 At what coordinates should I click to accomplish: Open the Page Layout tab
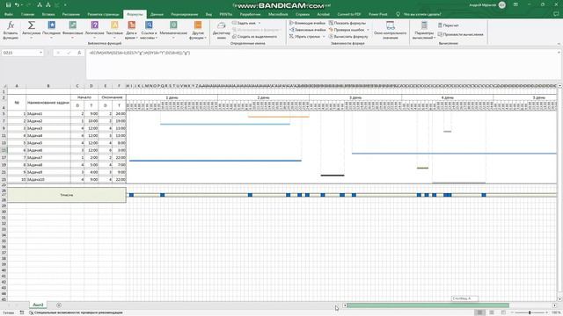point(103,14)
